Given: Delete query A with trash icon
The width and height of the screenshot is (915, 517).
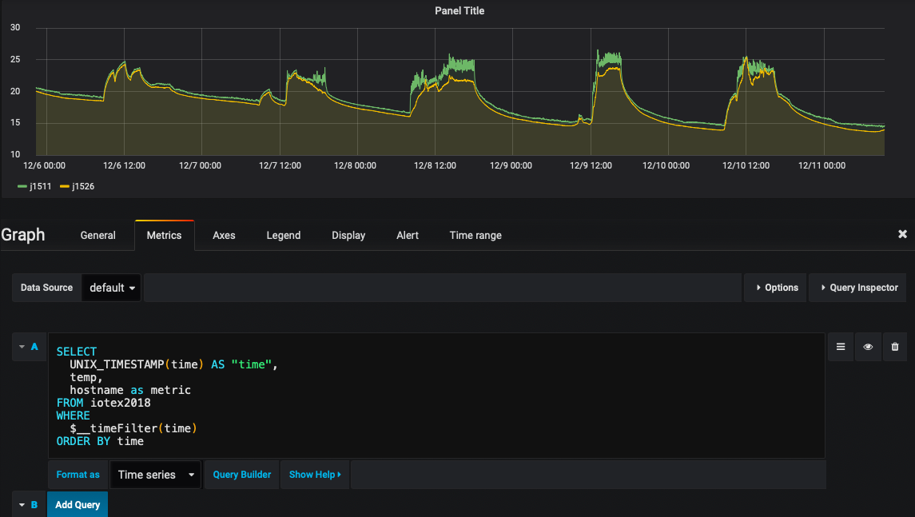Looking at the screenshot, I should pyautogui.click(x=894, y=347).
